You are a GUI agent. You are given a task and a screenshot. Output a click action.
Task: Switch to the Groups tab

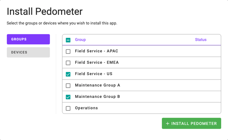(28, 39)
